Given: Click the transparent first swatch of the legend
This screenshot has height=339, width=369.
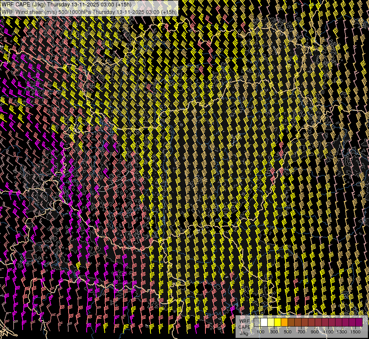Looking at the screenshot, I should click(257, 322).
